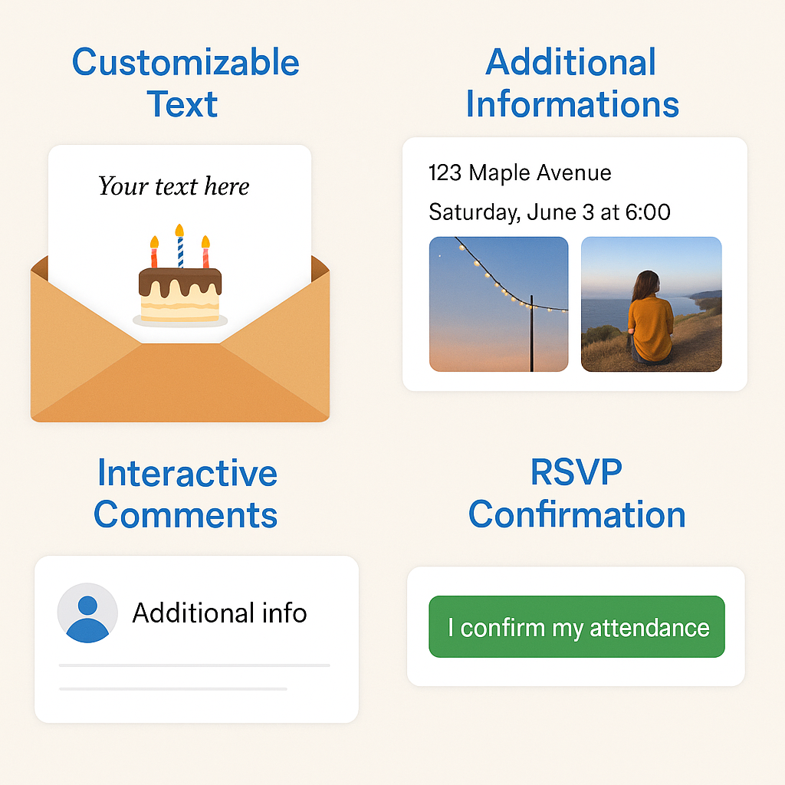Screen dimensions: 785x785
Task: Open the string lights sunset photo
Action: tap(498, 304)
